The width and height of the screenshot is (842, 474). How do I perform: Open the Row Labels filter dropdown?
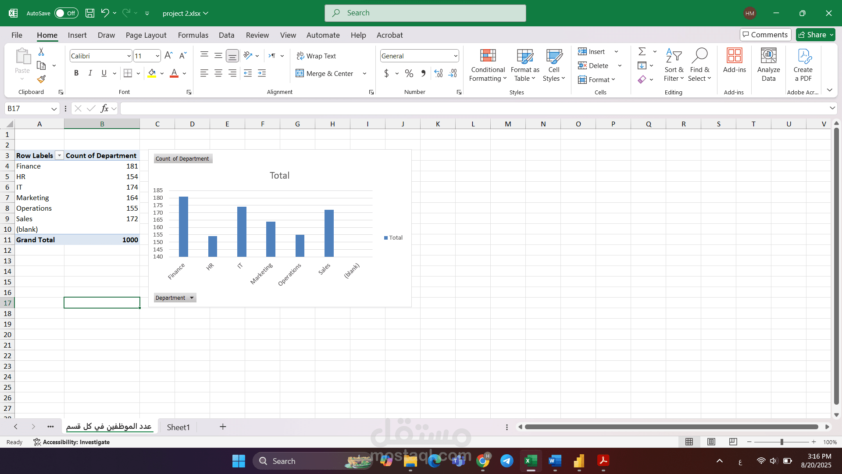click(x=59, y=156)
